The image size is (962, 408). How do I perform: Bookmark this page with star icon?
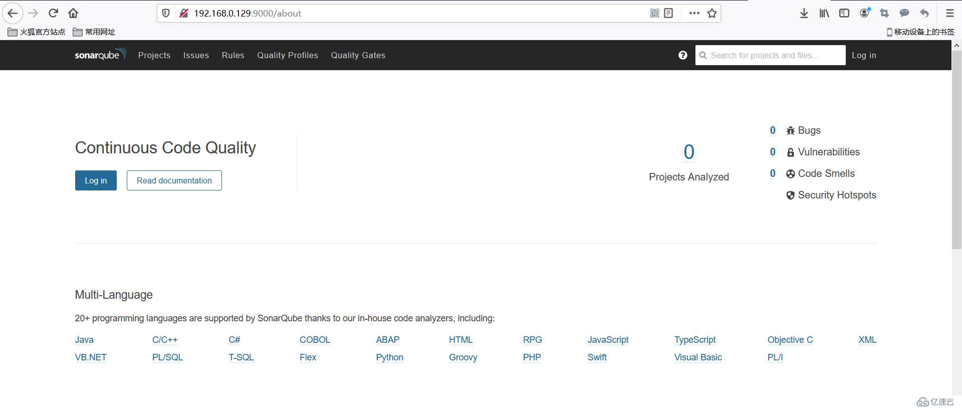[x=712, y=13]
